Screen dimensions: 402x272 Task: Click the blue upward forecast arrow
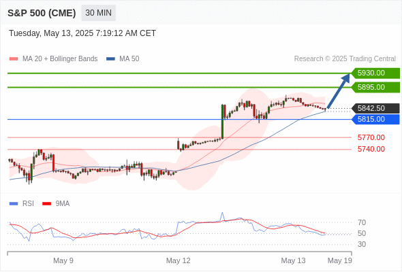[x=339, y=91]
